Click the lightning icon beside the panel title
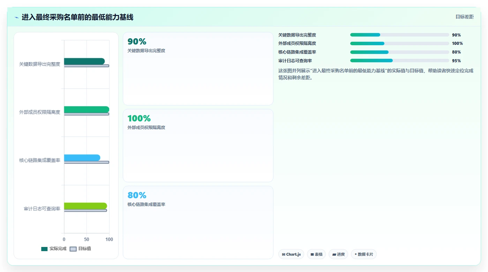Screen dimensions: 488x272 pos(16,17)
